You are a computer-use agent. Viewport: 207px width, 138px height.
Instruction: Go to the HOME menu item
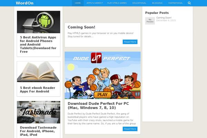pyautogui.click(x=78, y=3)
